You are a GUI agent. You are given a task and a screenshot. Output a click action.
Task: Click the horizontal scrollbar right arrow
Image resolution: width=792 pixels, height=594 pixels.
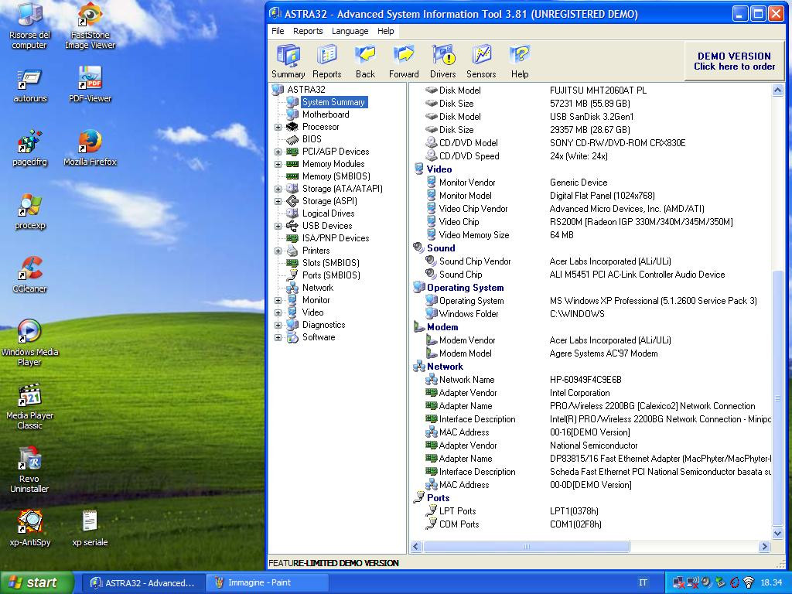tap(764, 547)
